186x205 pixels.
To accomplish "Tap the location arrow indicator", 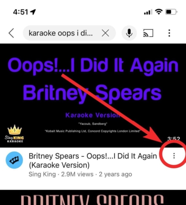I will 33,12.
